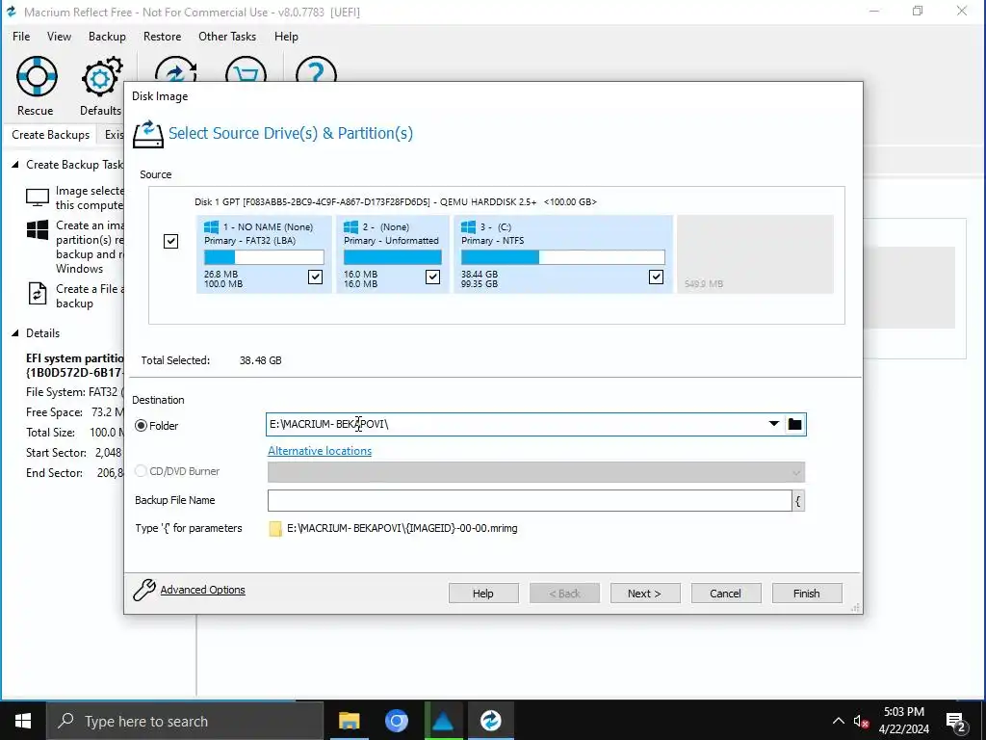Uncheck partition 1 NO NAME checkbox
Viewport: 986px width, 740px height.
315,277
